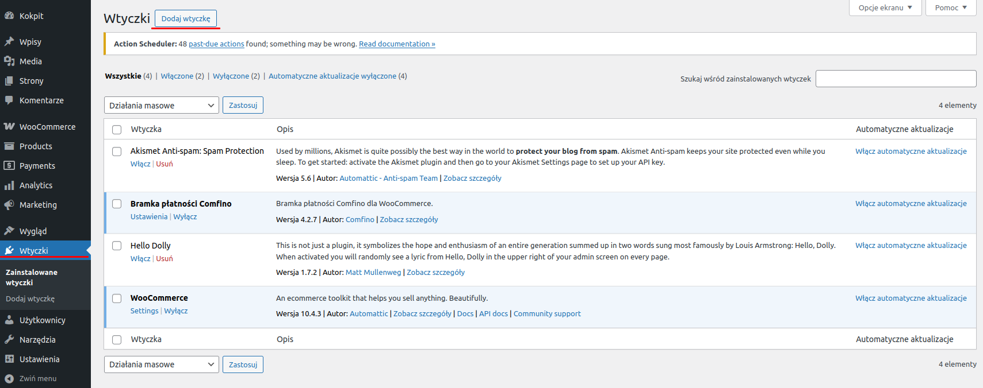Image resolution: width=983 pixels, height=388 pixels.
Task: Check the Hello Dolly plugin checkbox
Action: click(117, 246)
